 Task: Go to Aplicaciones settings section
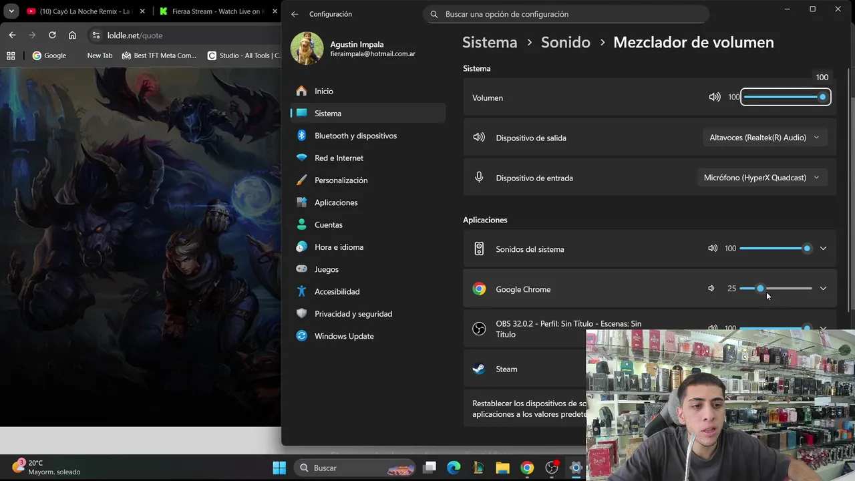pyautogui.click(x=368, y=202)
